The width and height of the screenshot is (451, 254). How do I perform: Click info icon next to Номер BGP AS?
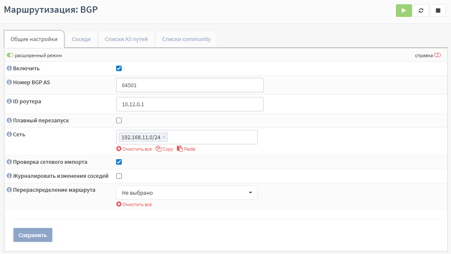(9, 82)
